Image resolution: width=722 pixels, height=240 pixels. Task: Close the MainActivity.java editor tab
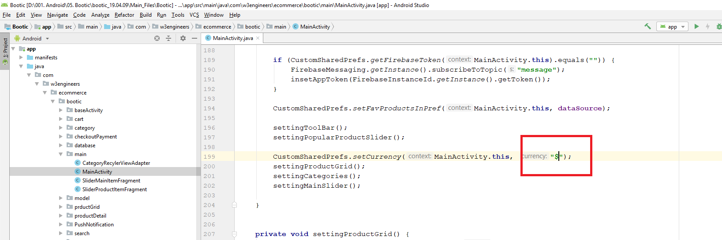coord(258,38)
